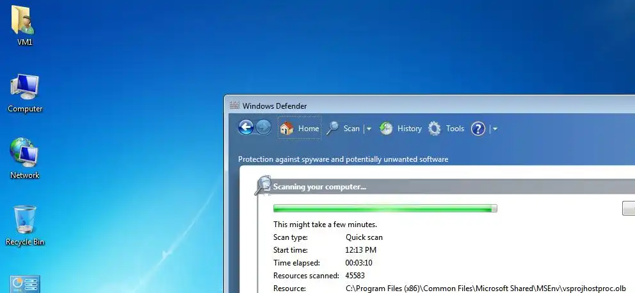Select the Recycle Bin desktop icon
This screenshot has height=293, width=635.
pos(25,219)
